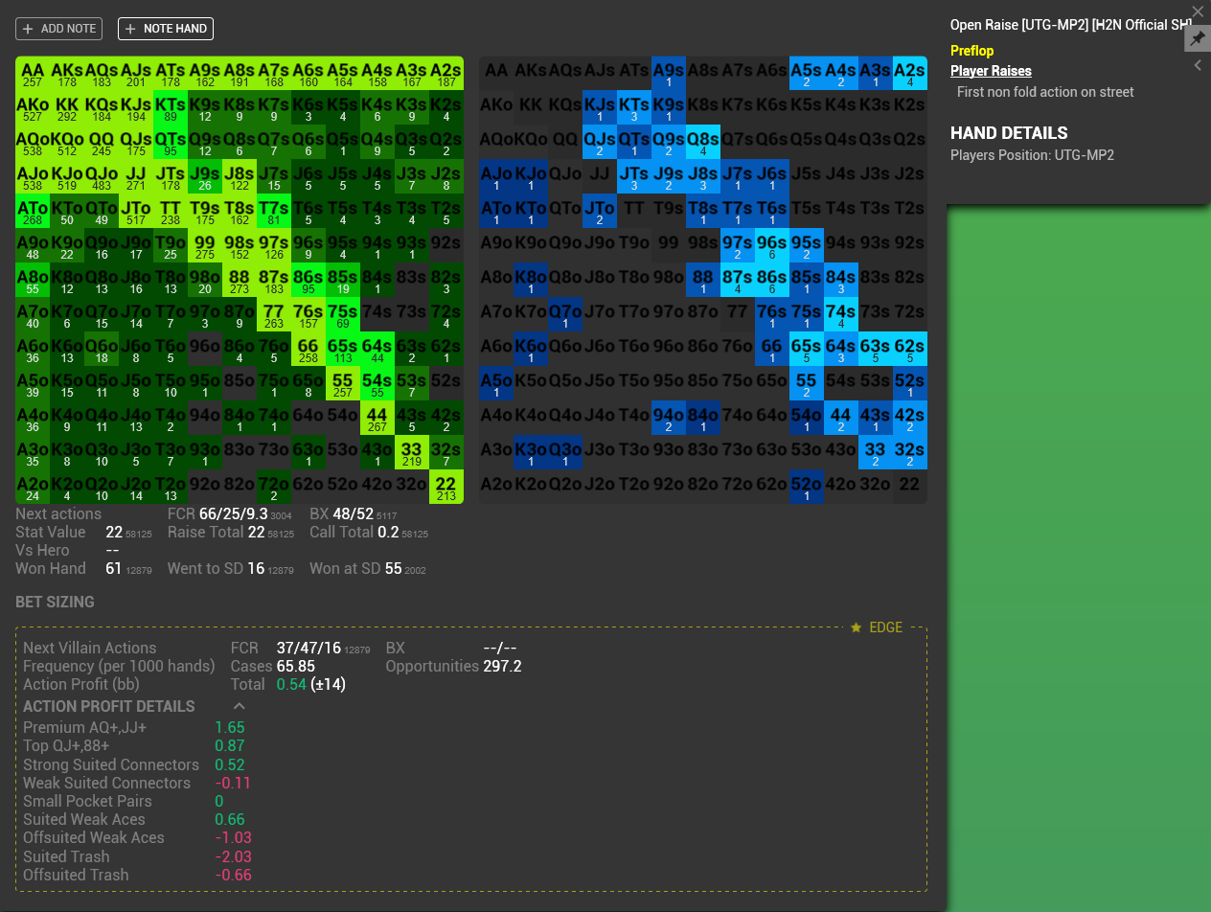The height and width of the screenshot is (912, 1211).
Task: Click the plus icon on Add Note
Action: click(x=28, y=29)
